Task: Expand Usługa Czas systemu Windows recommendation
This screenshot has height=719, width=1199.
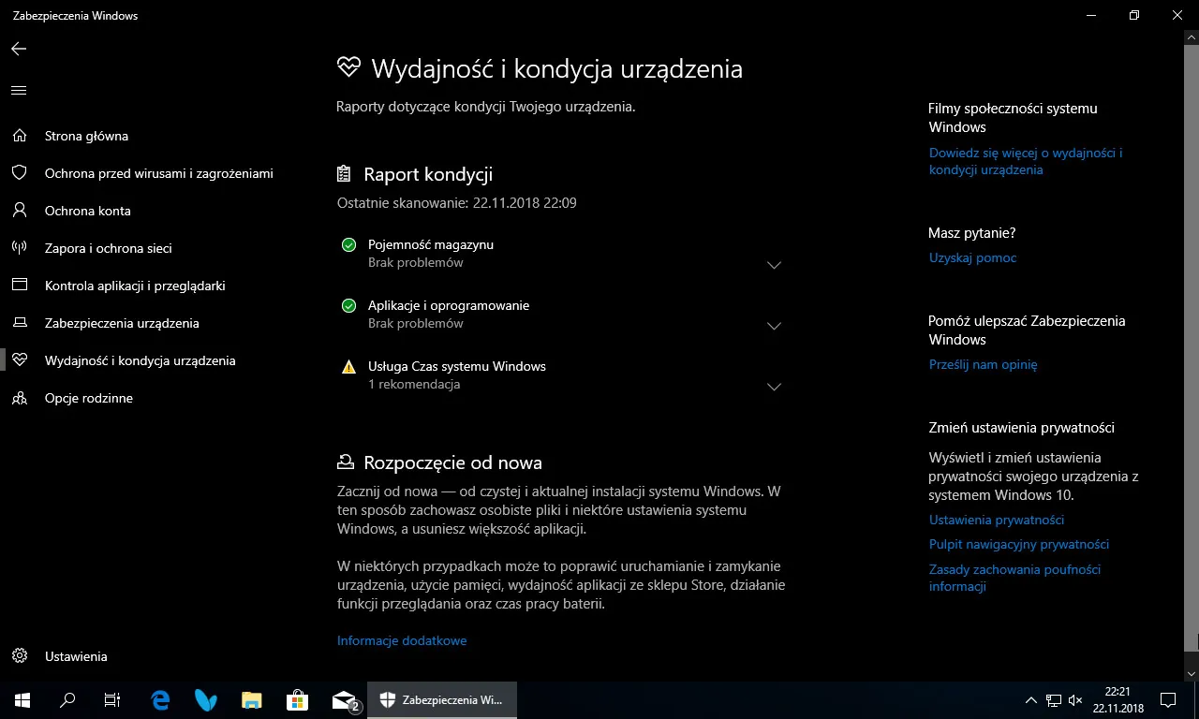Action: (774, 387)
